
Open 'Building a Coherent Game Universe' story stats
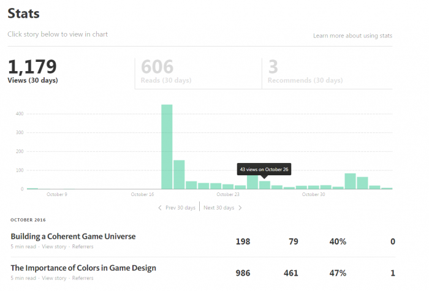tap(73, 236)
